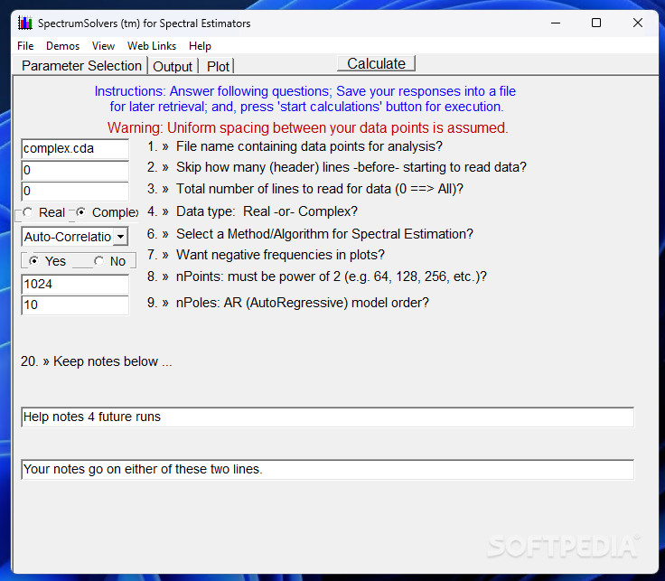Switch to the Plot tab
Image resolution: width=665 pixels, height=581 pixels.
pyautogui.click(x=218, y=67)
